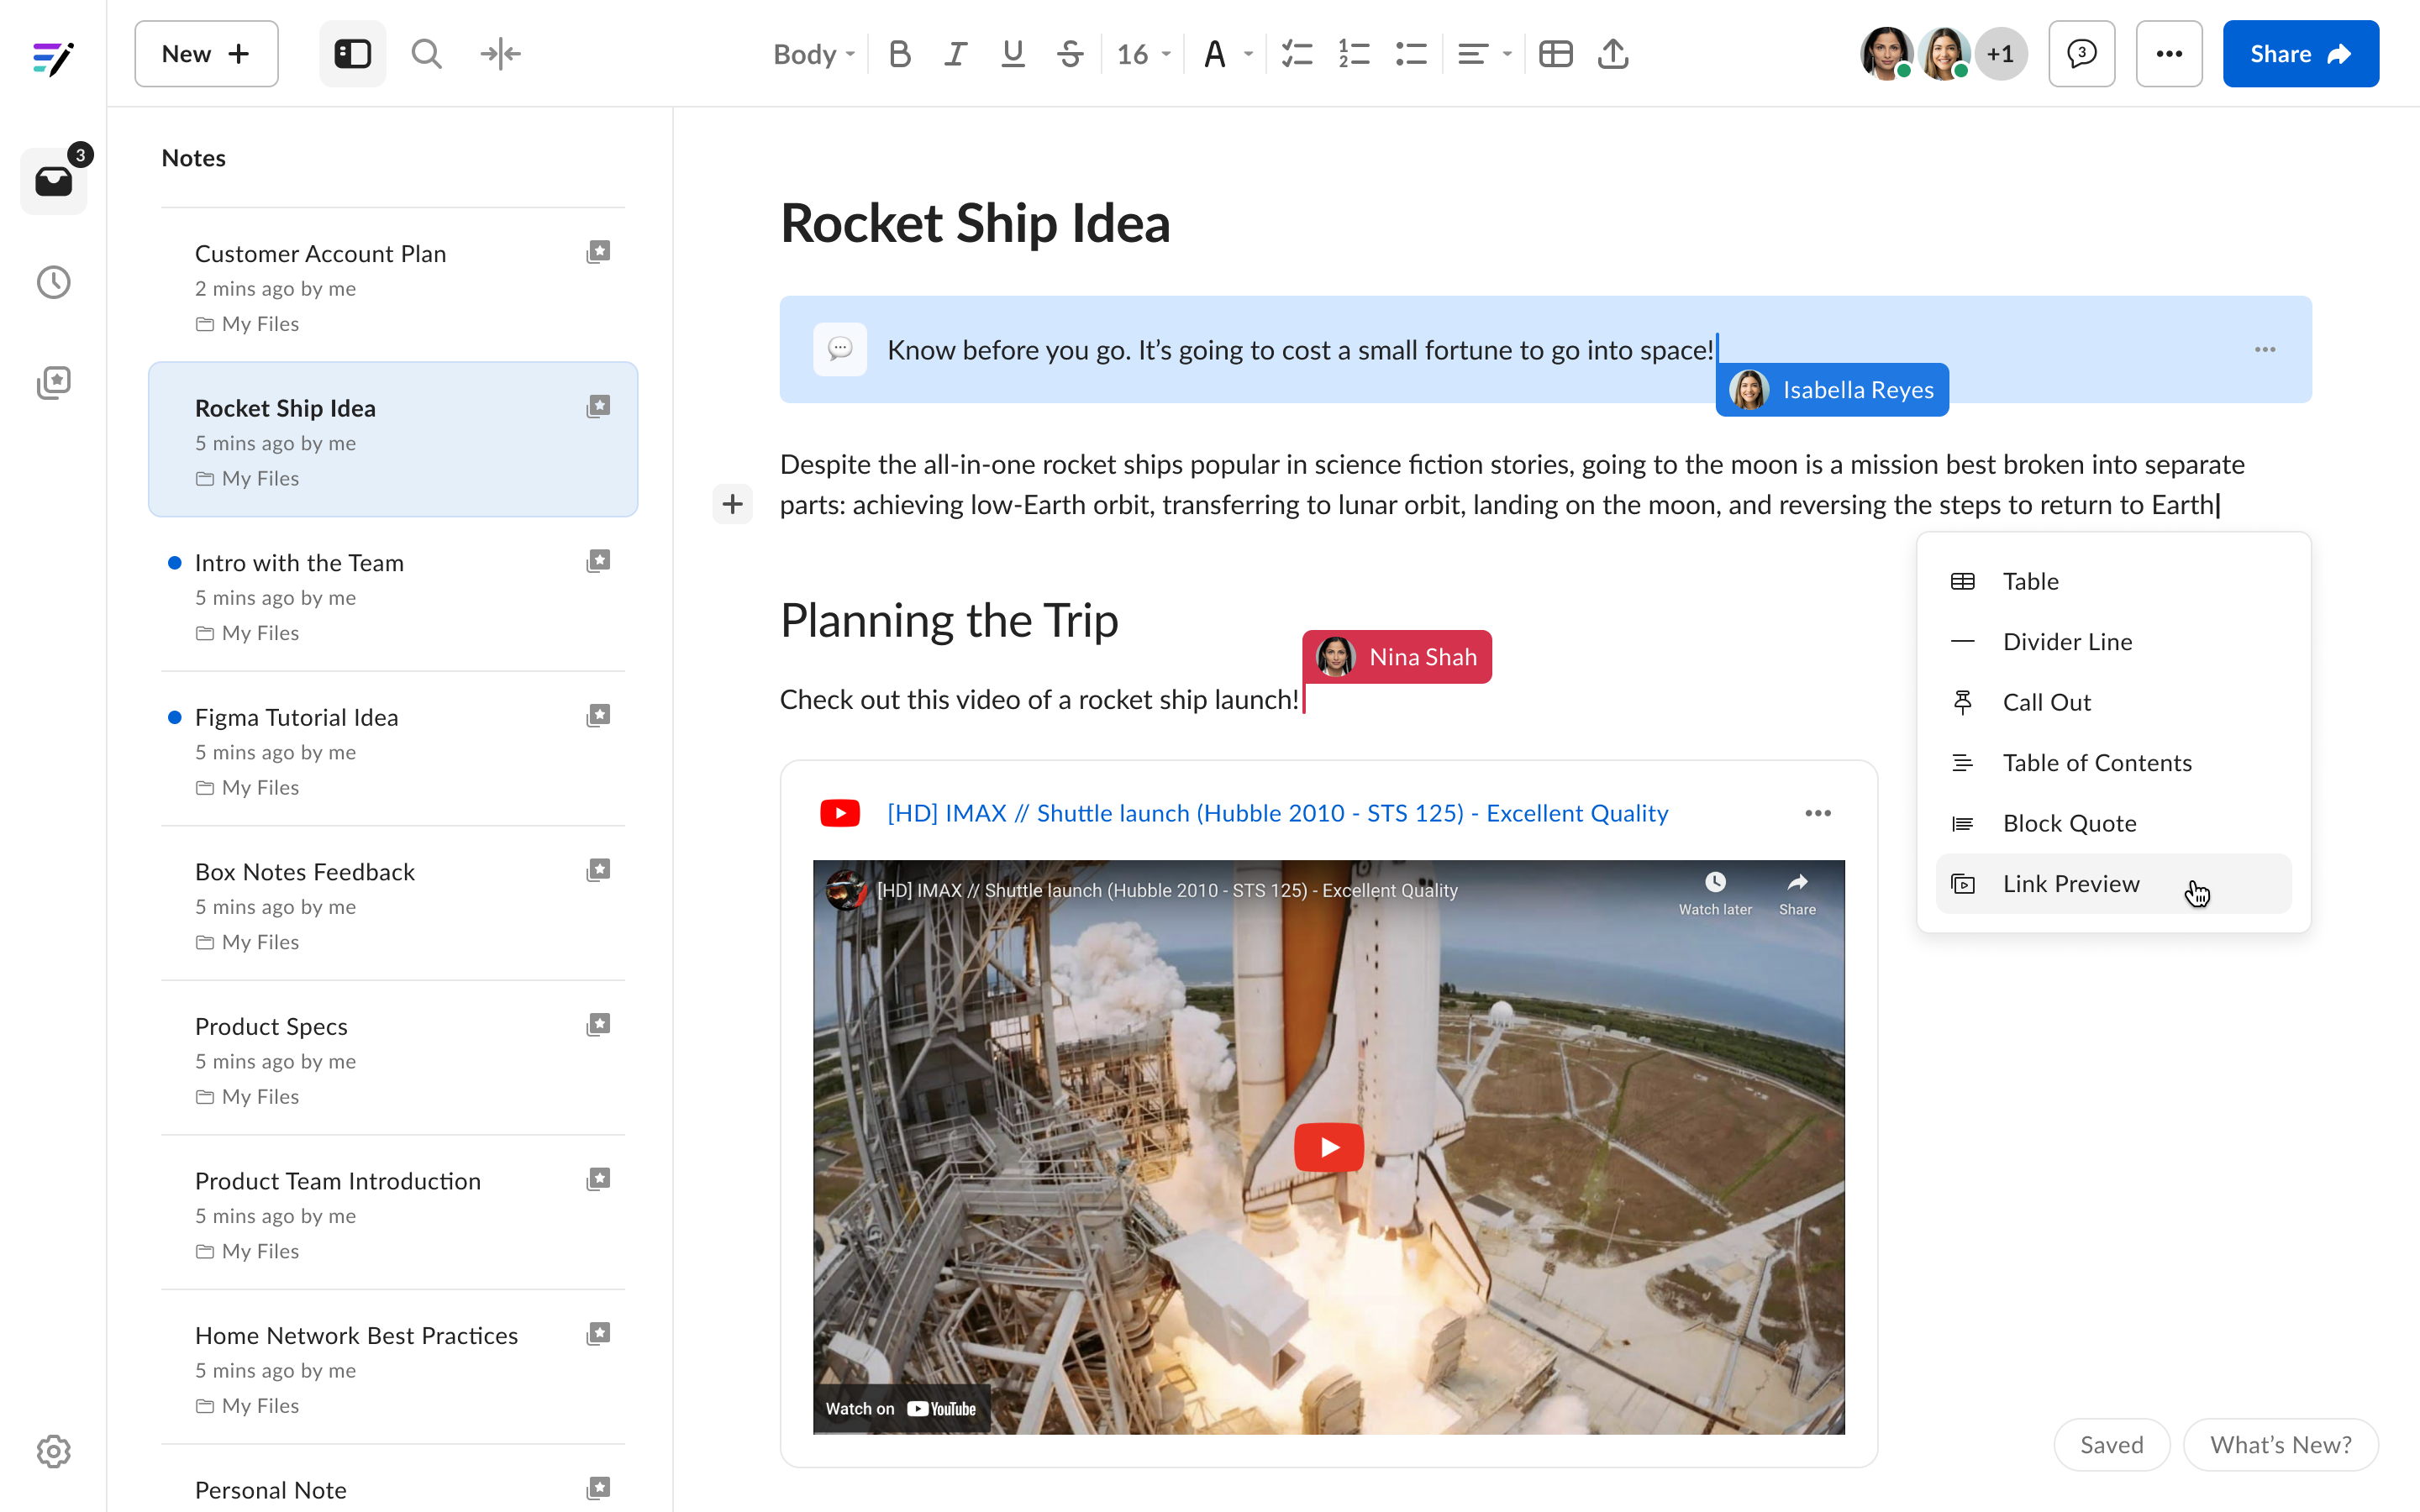Insert a checklist from toolbar
This screenshot has width=2420, height=1512.
pos(1296,54)
